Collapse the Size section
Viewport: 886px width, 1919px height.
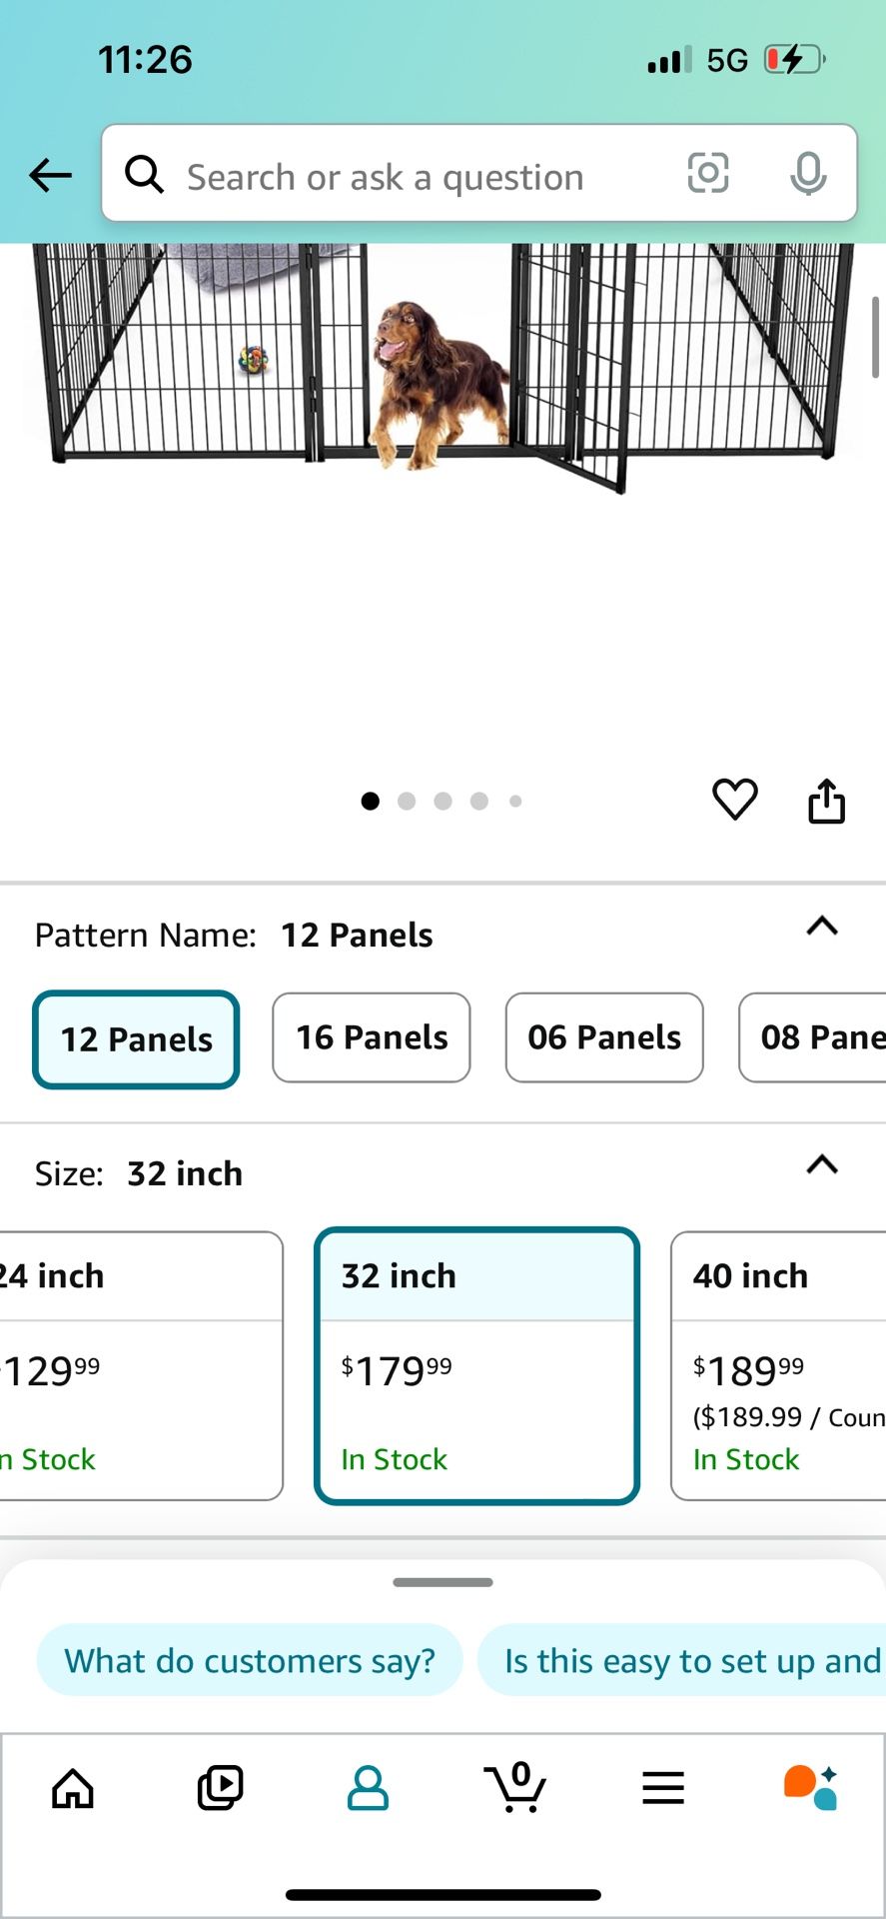click(x=822, y=1165)
